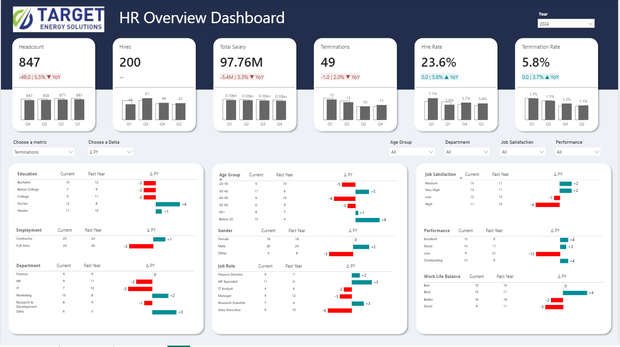Select the Bad work life balance row
The height and width of the screenshot is (347, 620).
[x=513, y=285]
